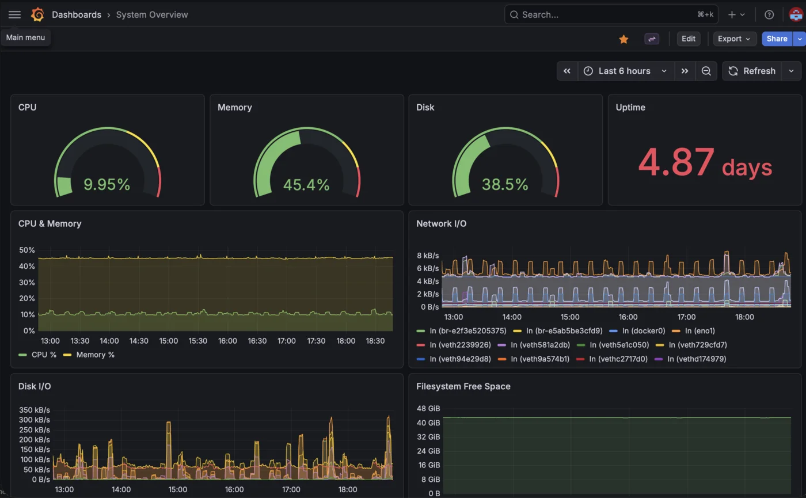Screen dimensions: 806x498
Task: Click the 9.95% CPU gauge value
Action: click(x=107, y=185)
